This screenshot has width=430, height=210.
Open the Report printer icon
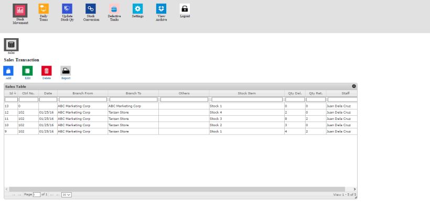[66, 71]
